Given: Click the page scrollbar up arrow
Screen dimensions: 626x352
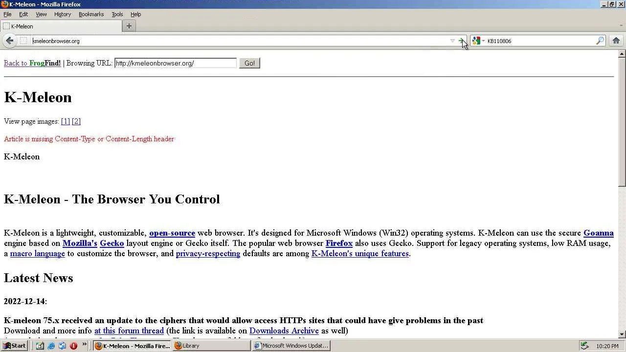Looking at the screenshot, I should tap(622, 54).
